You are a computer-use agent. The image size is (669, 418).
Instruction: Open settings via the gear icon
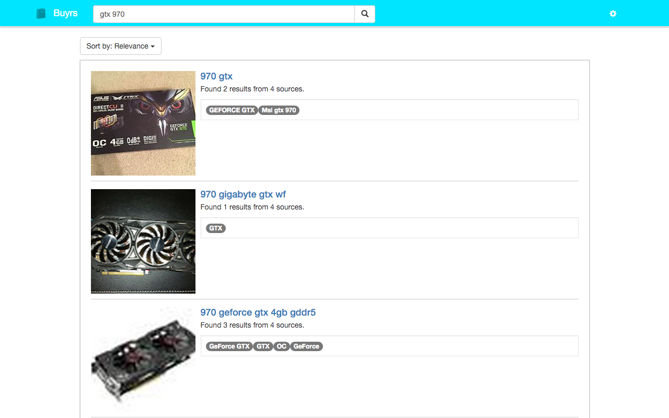pos(613,14)
